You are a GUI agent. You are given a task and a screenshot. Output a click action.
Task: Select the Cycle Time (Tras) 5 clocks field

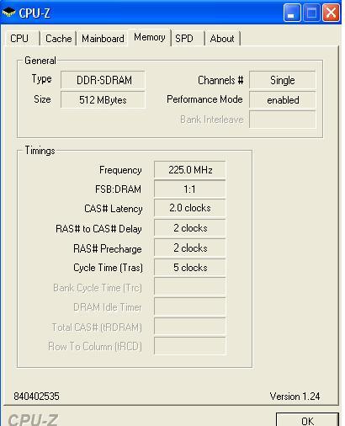[190, 268]
